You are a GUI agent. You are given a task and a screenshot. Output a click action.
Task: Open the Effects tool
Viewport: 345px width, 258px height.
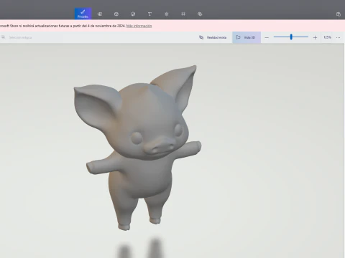pos(167,14)
